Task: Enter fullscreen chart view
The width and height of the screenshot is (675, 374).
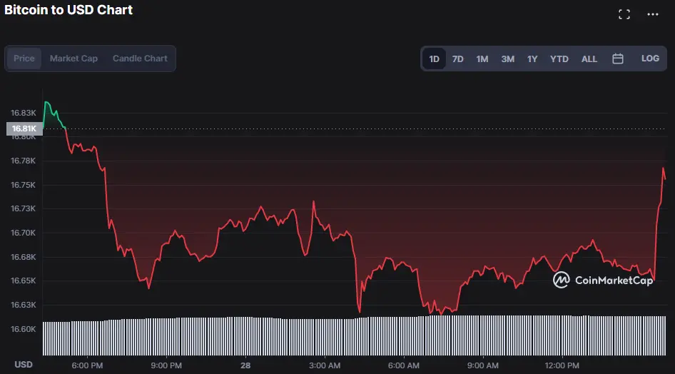Action: pos(624,14)
